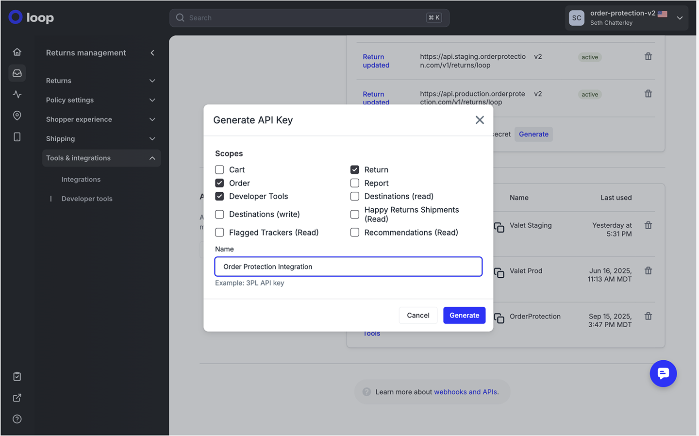
Task: Copy the Valet Prod API key
Action: pos(499,273)
